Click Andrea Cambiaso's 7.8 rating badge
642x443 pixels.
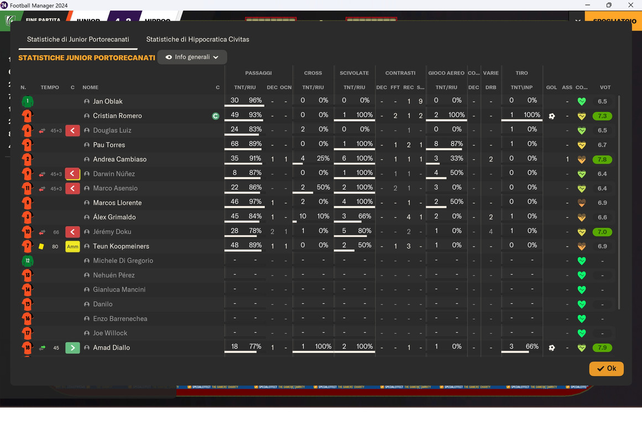(x=602, y=159)
